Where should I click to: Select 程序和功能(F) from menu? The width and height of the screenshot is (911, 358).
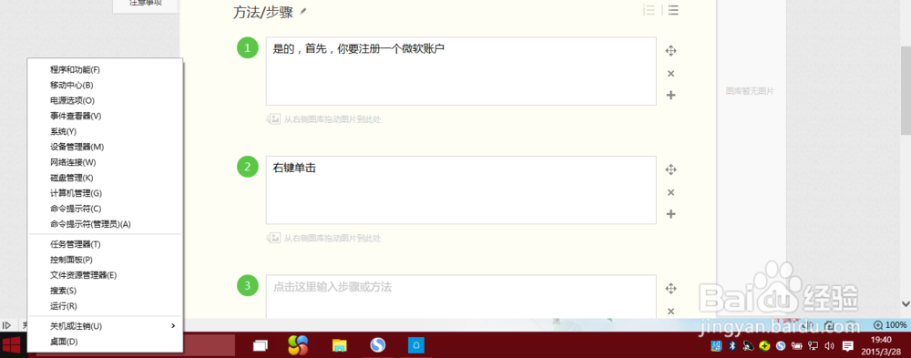[105, 70]
